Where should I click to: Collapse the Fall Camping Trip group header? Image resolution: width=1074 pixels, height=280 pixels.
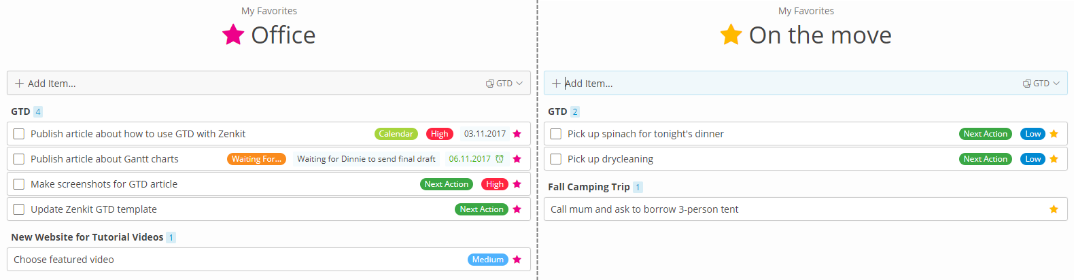[x=589, y=187]
